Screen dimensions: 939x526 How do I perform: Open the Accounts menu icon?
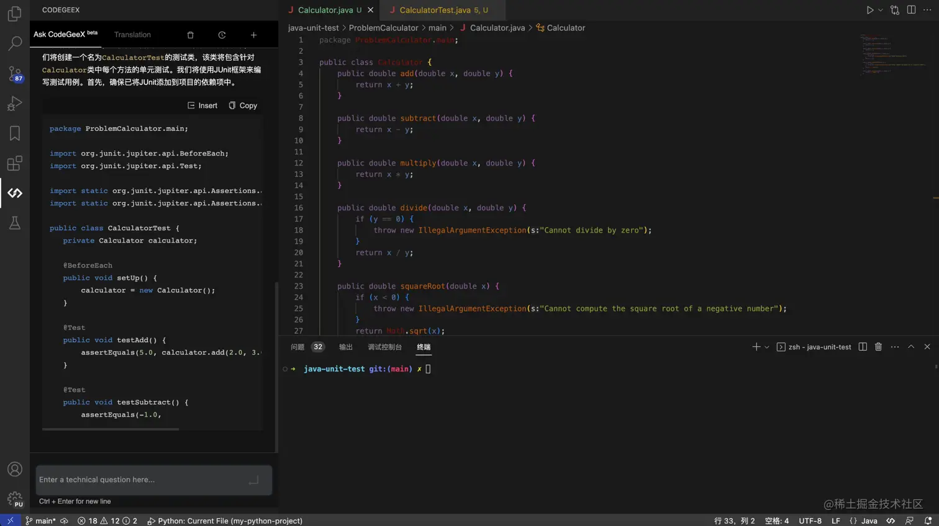click(14, 470)
